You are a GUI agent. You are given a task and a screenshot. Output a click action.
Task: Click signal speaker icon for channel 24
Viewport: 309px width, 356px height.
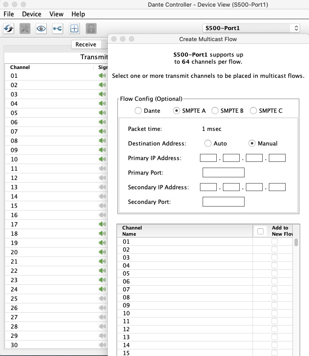(102, 289)
